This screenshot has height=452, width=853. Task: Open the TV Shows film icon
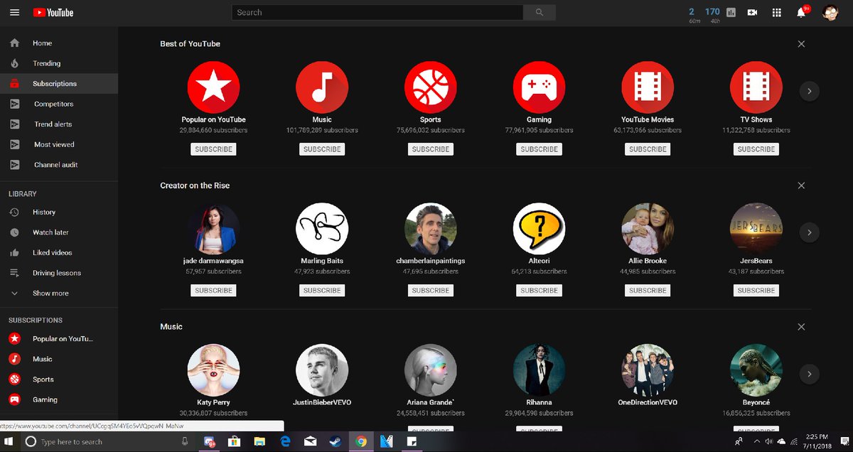tap(756, 87)
